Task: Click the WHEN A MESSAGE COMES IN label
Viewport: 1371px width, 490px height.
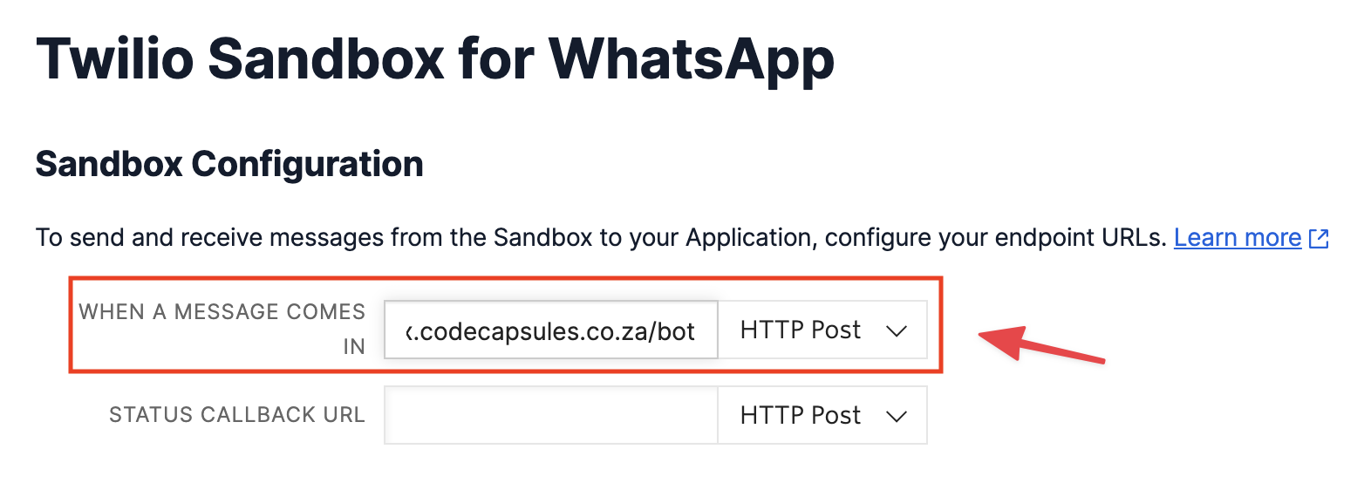Action: pos(222,312)
